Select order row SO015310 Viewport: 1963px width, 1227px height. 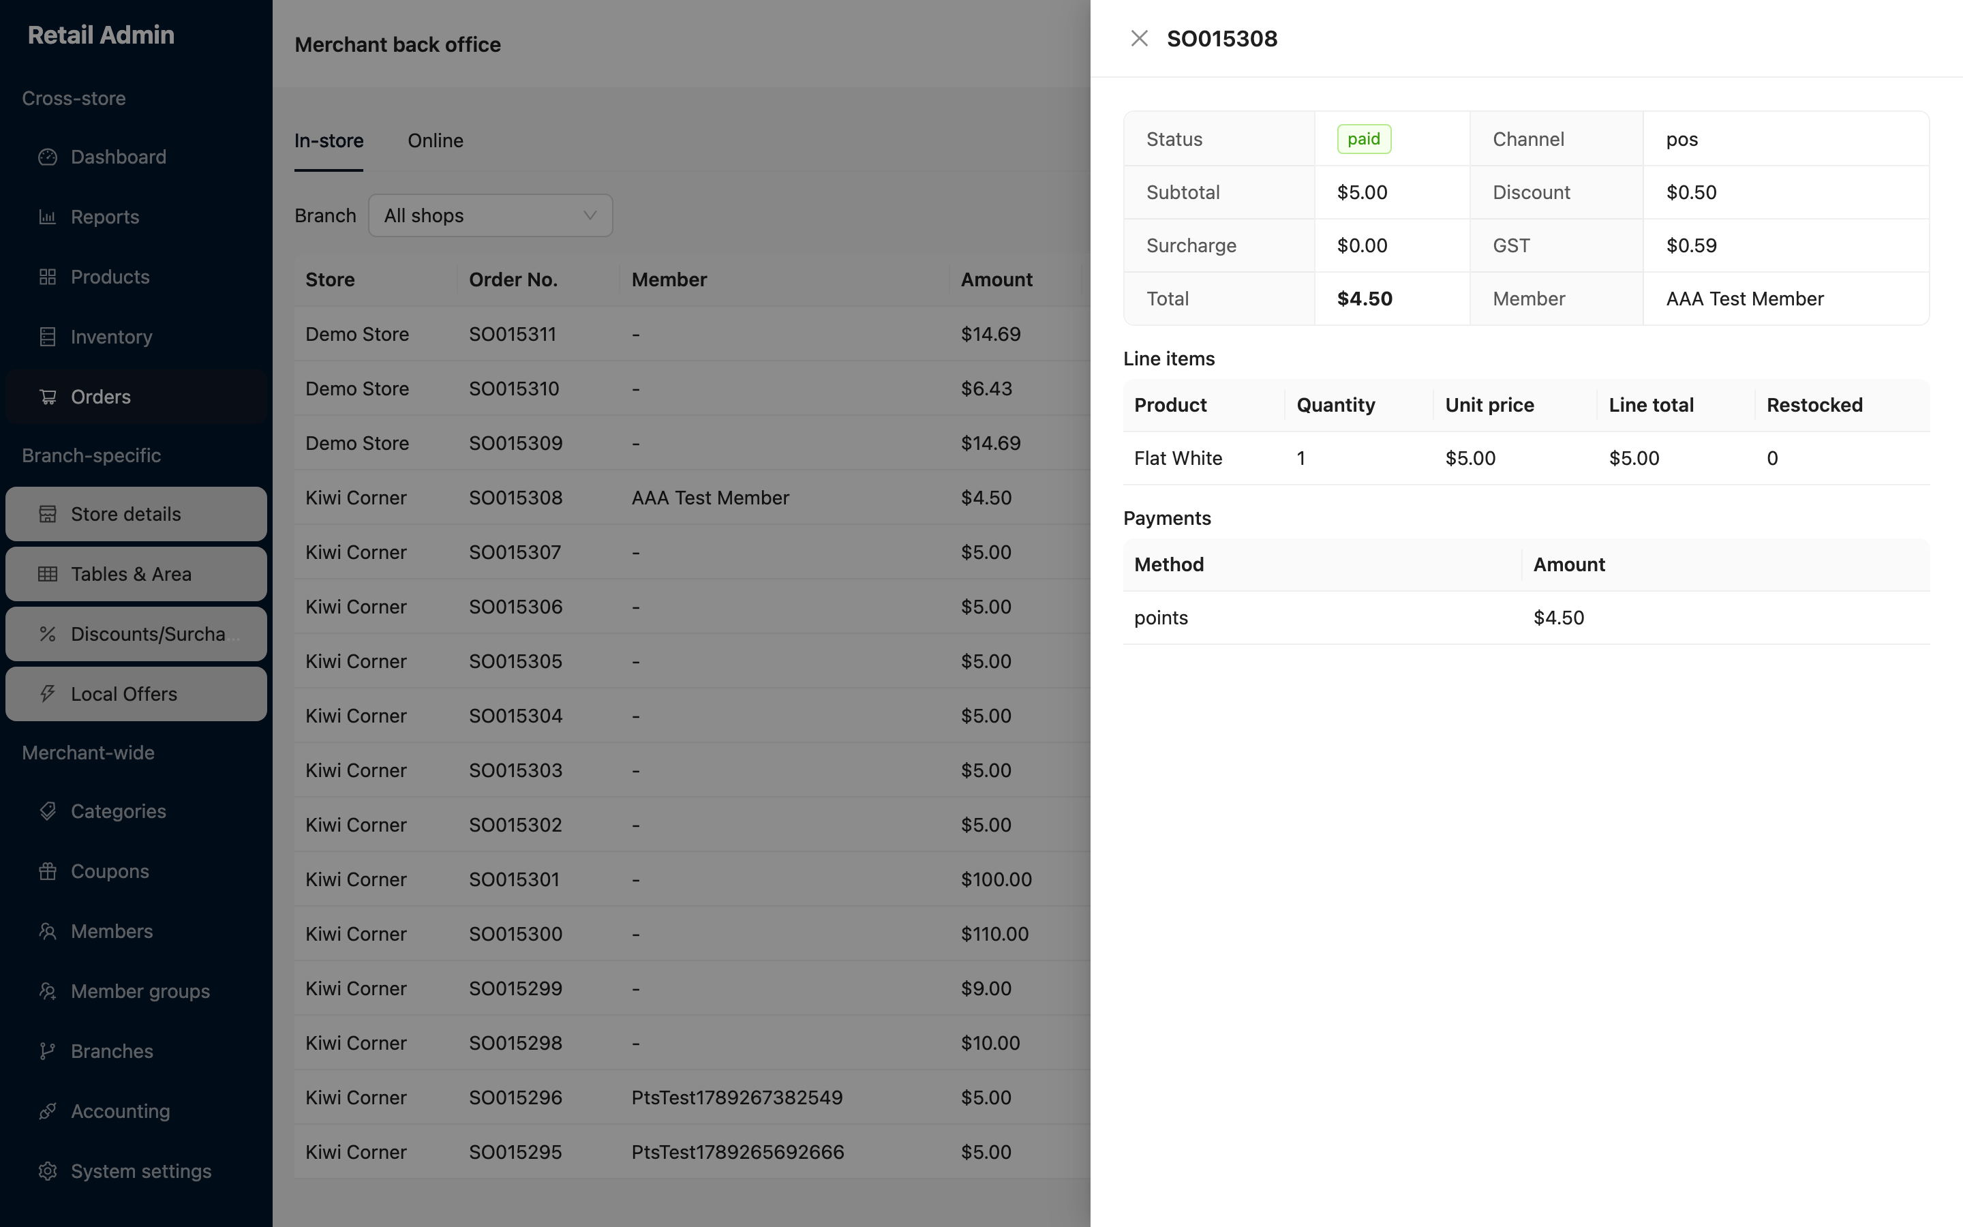tap(692, 388)
